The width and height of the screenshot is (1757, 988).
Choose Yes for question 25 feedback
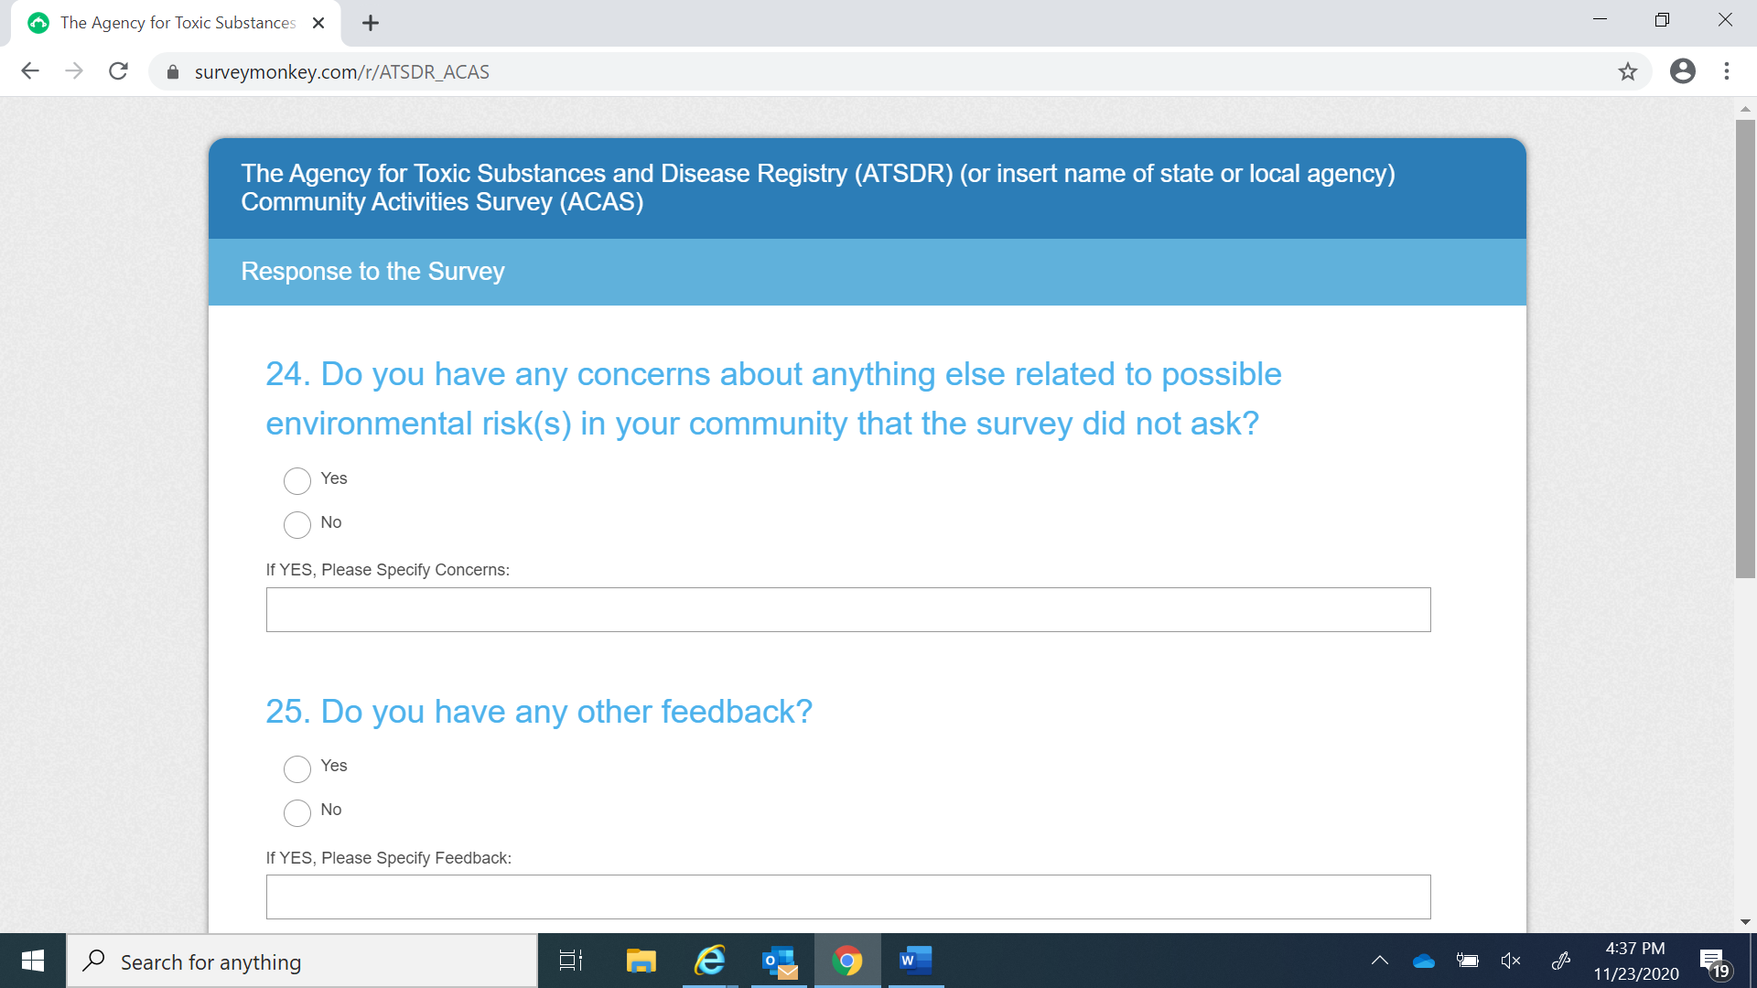tap(297, 768)
